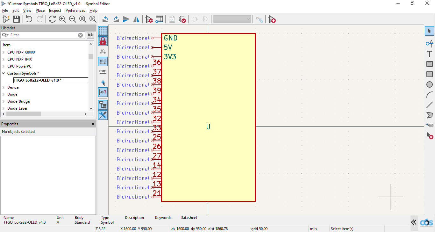Expand the Diode_Bridge library
The image size is (435, 232).
pos(4,101)
